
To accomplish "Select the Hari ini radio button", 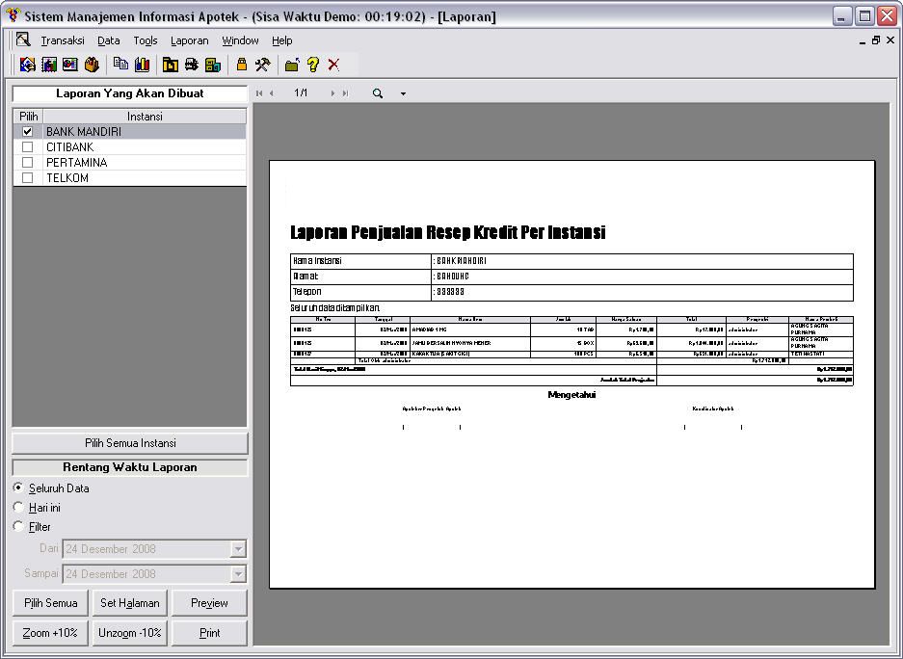I will point(18,507).
